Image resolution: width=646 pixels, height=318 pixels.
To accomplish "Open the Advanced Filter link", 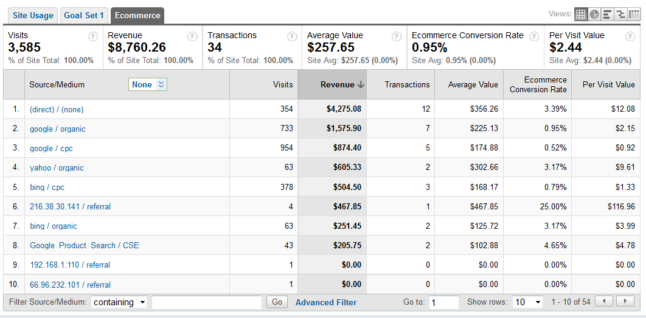I will tap(326, 302).
